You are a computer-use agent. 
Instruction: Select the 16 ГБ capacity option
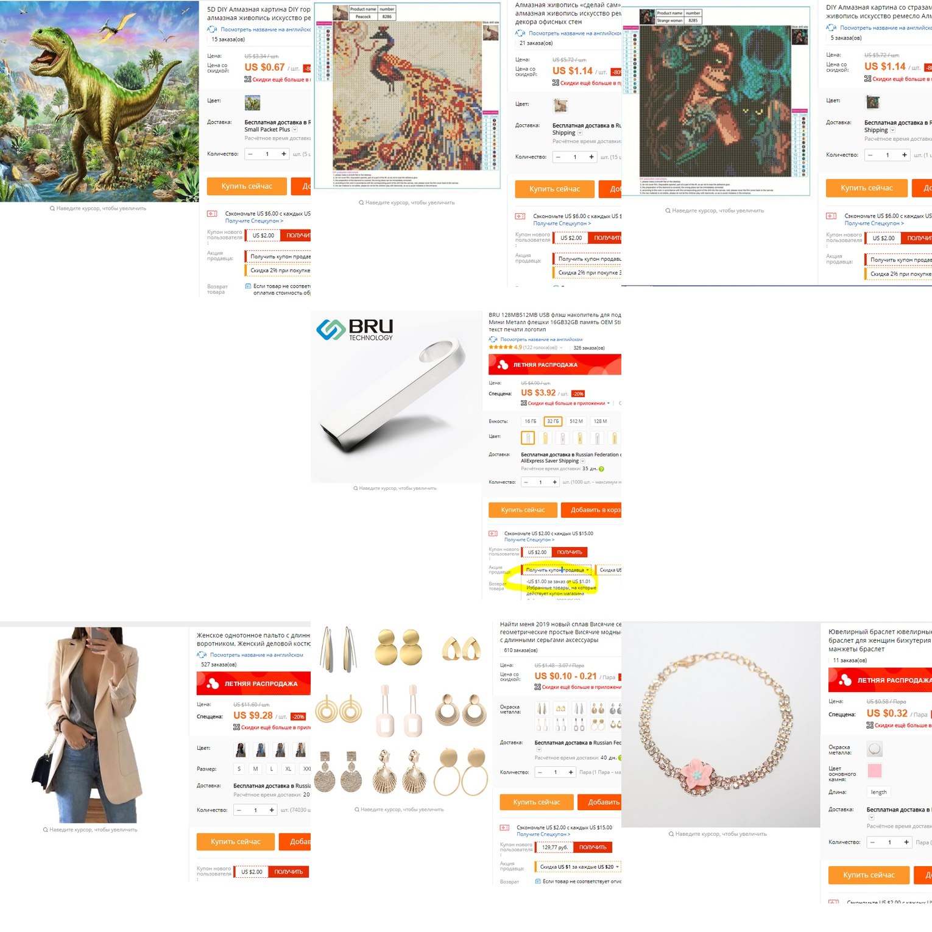pos(531,422)
